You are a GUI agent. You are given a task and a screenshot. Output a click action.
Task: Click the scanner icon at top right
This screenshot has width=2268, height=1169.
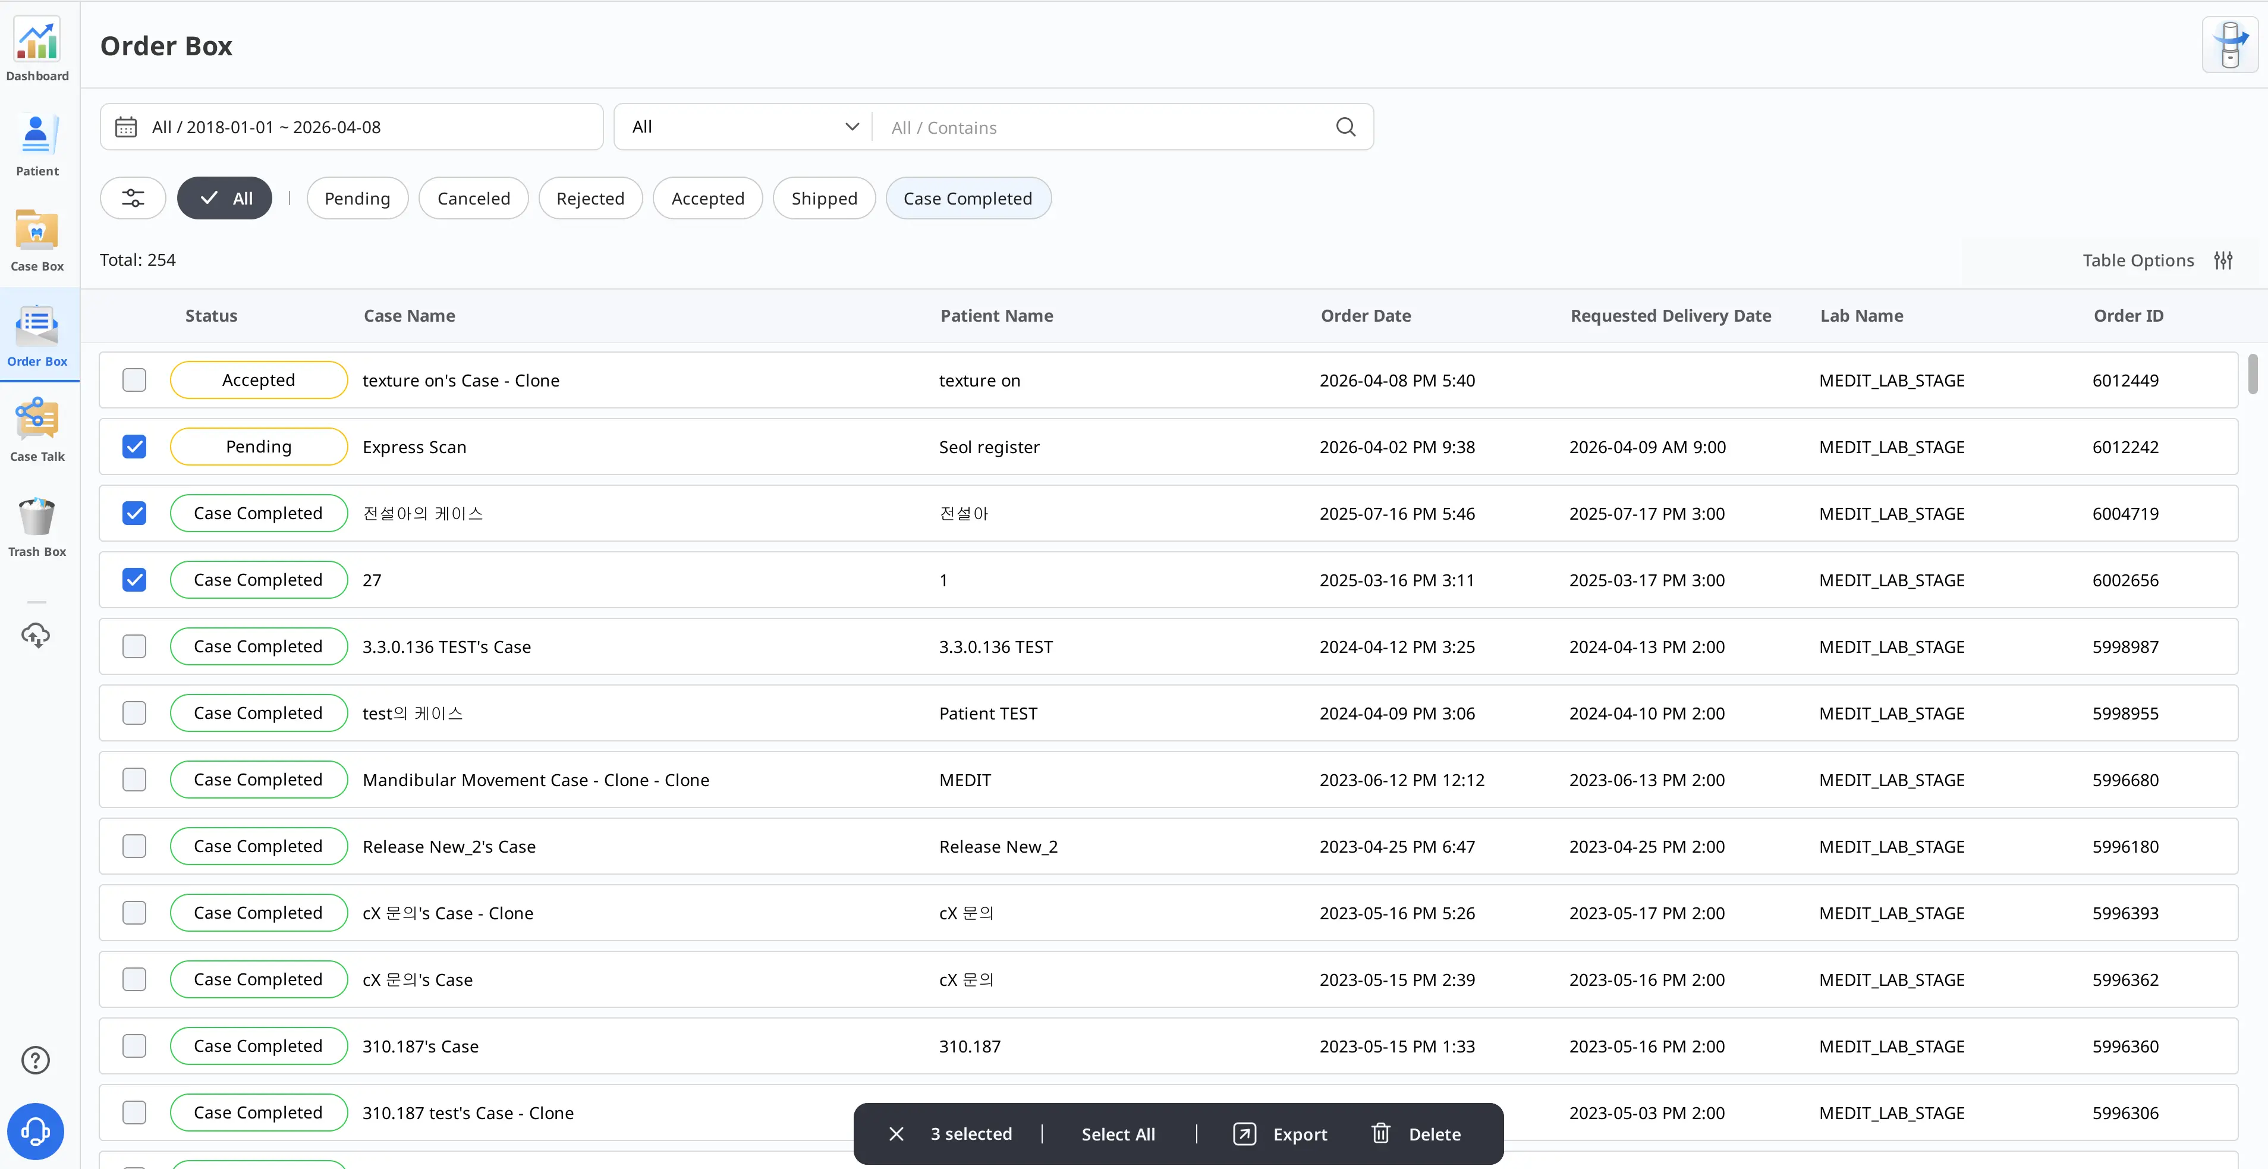coord(2229,45)
